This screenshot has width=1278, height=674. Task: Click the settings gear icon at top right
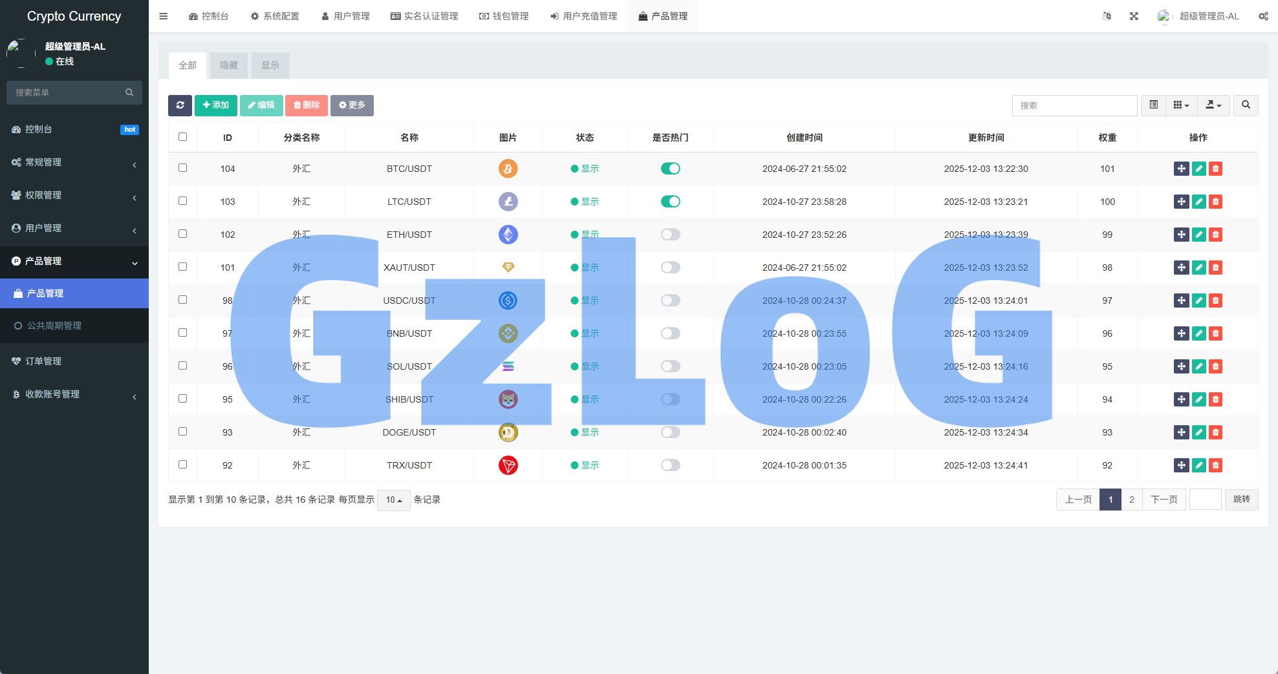coord(1263,16)
